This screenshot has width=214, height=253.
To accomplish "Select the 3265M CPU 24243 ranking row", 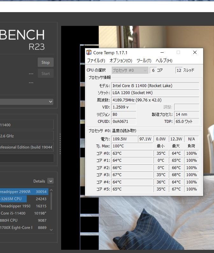I will click(24, 199).
